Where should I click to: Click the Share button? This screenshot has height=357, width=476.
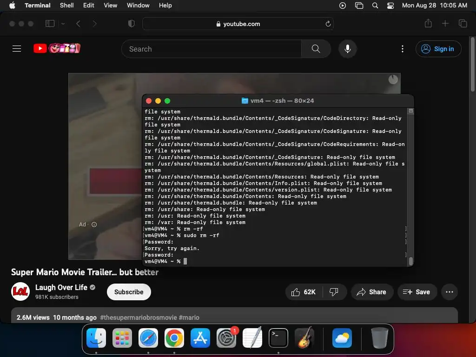[371, 292]
